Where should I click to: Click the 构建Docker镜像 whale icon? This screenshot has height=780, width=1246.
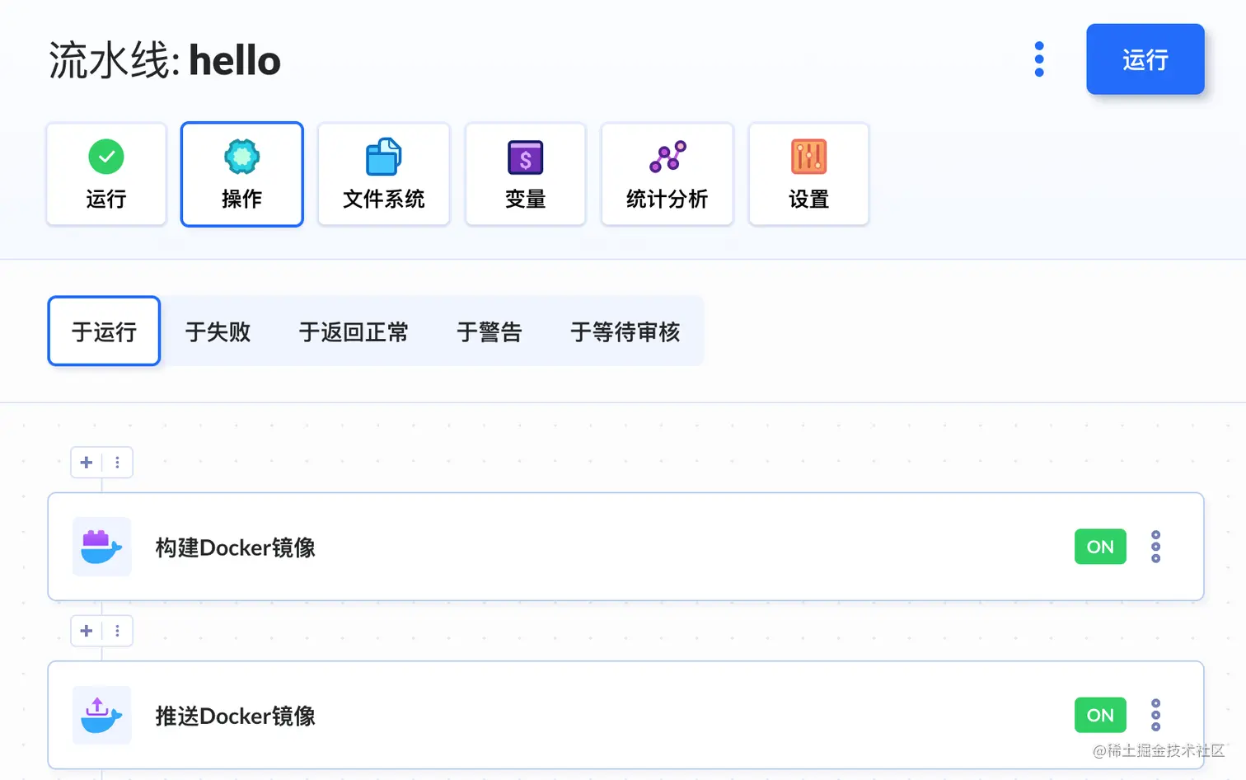102,547
